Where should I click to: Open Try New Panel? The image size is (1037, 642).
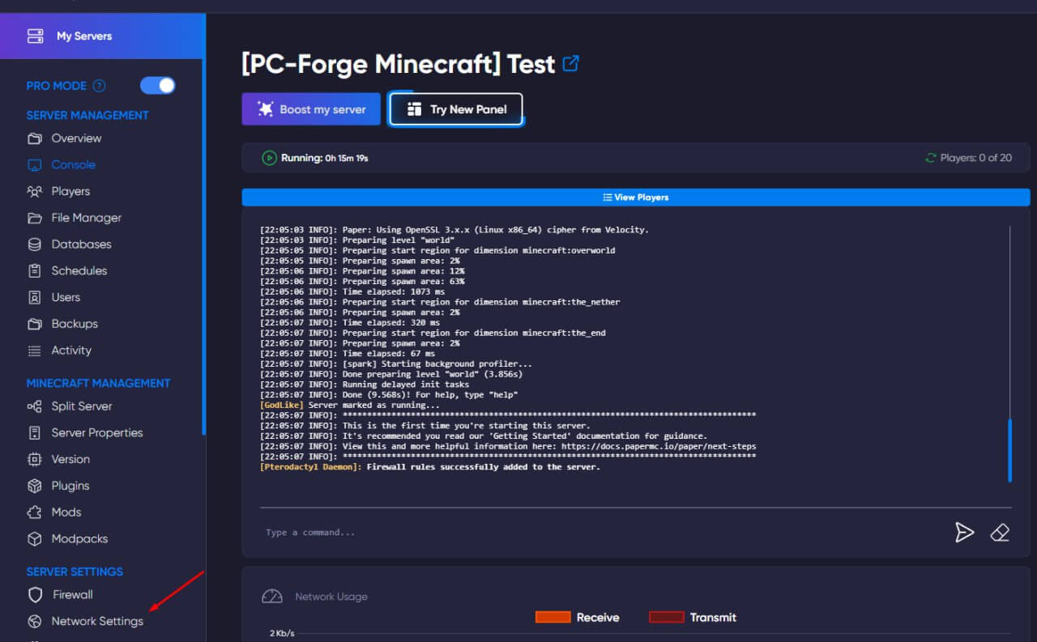point(455,108)
